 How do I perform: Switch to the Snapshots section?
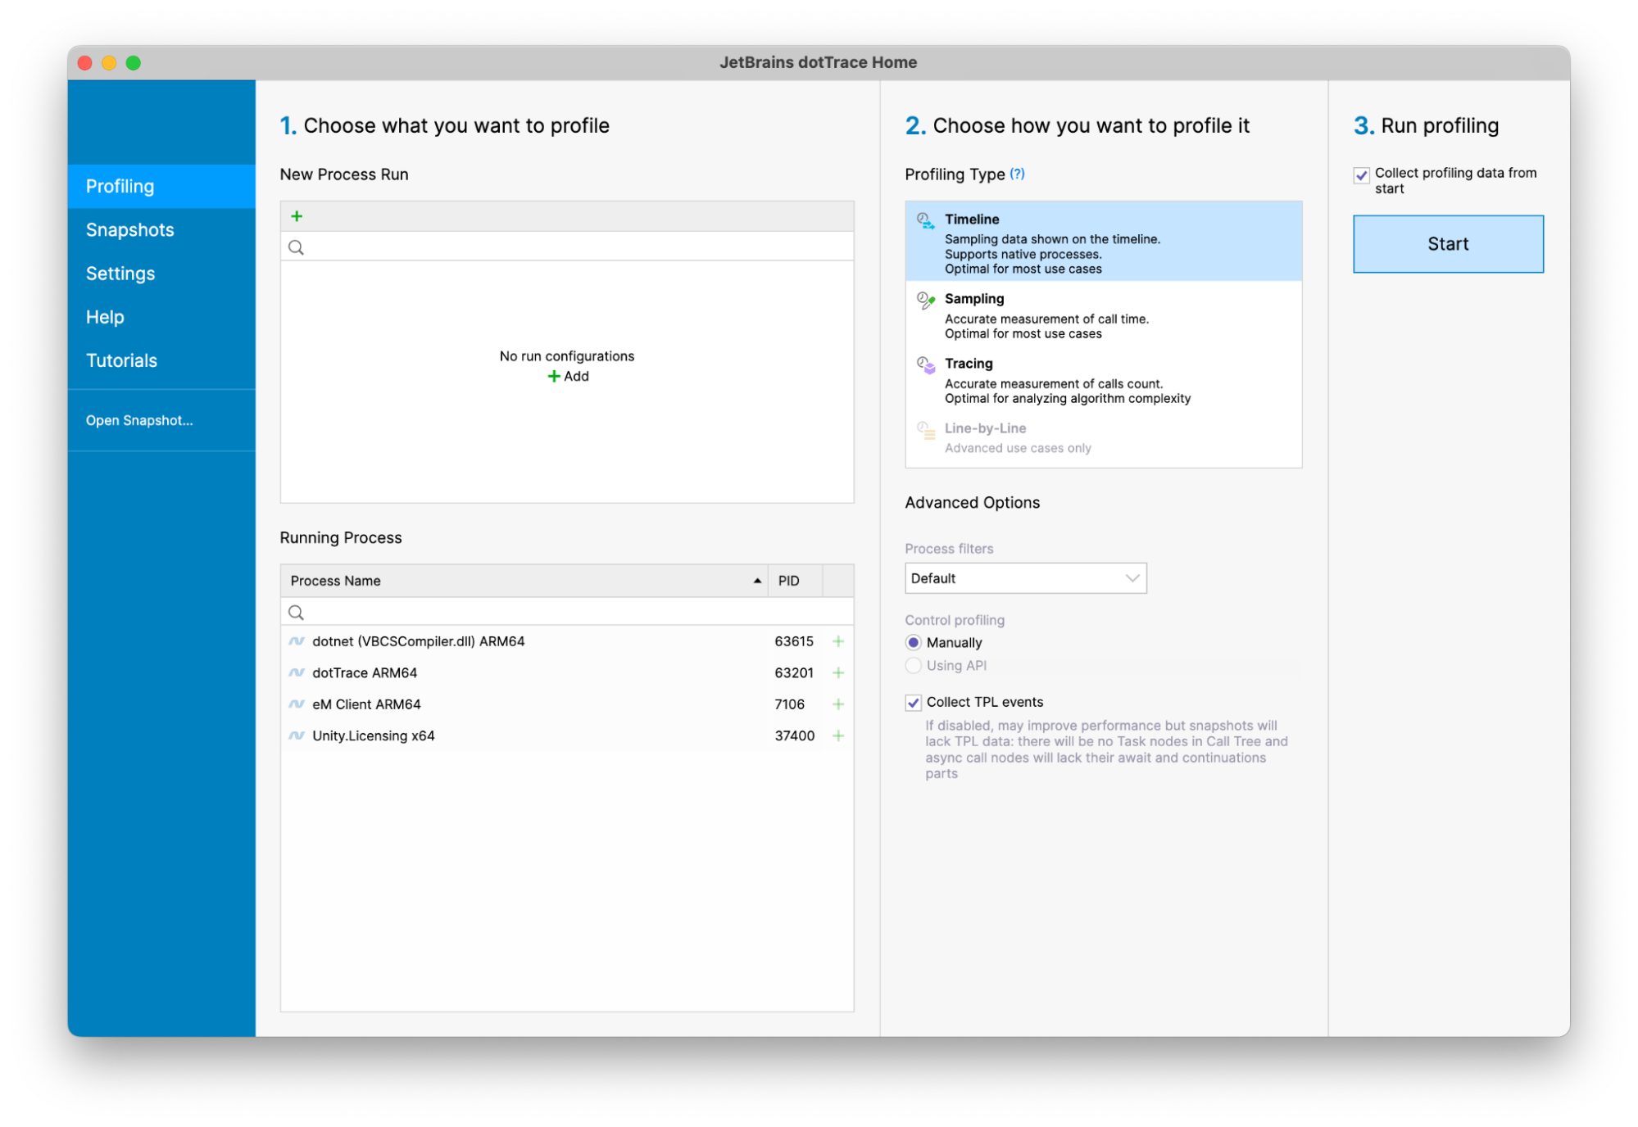tap(129, 229)
